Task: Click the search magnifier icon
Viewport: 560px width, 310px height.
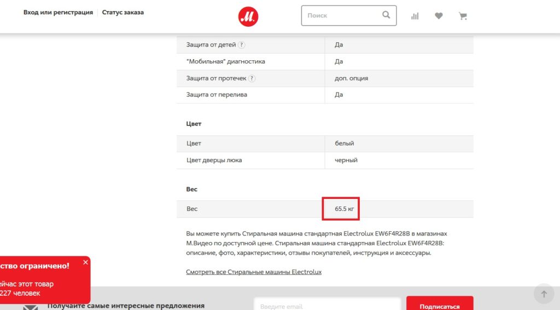Action: pos(386,15)
